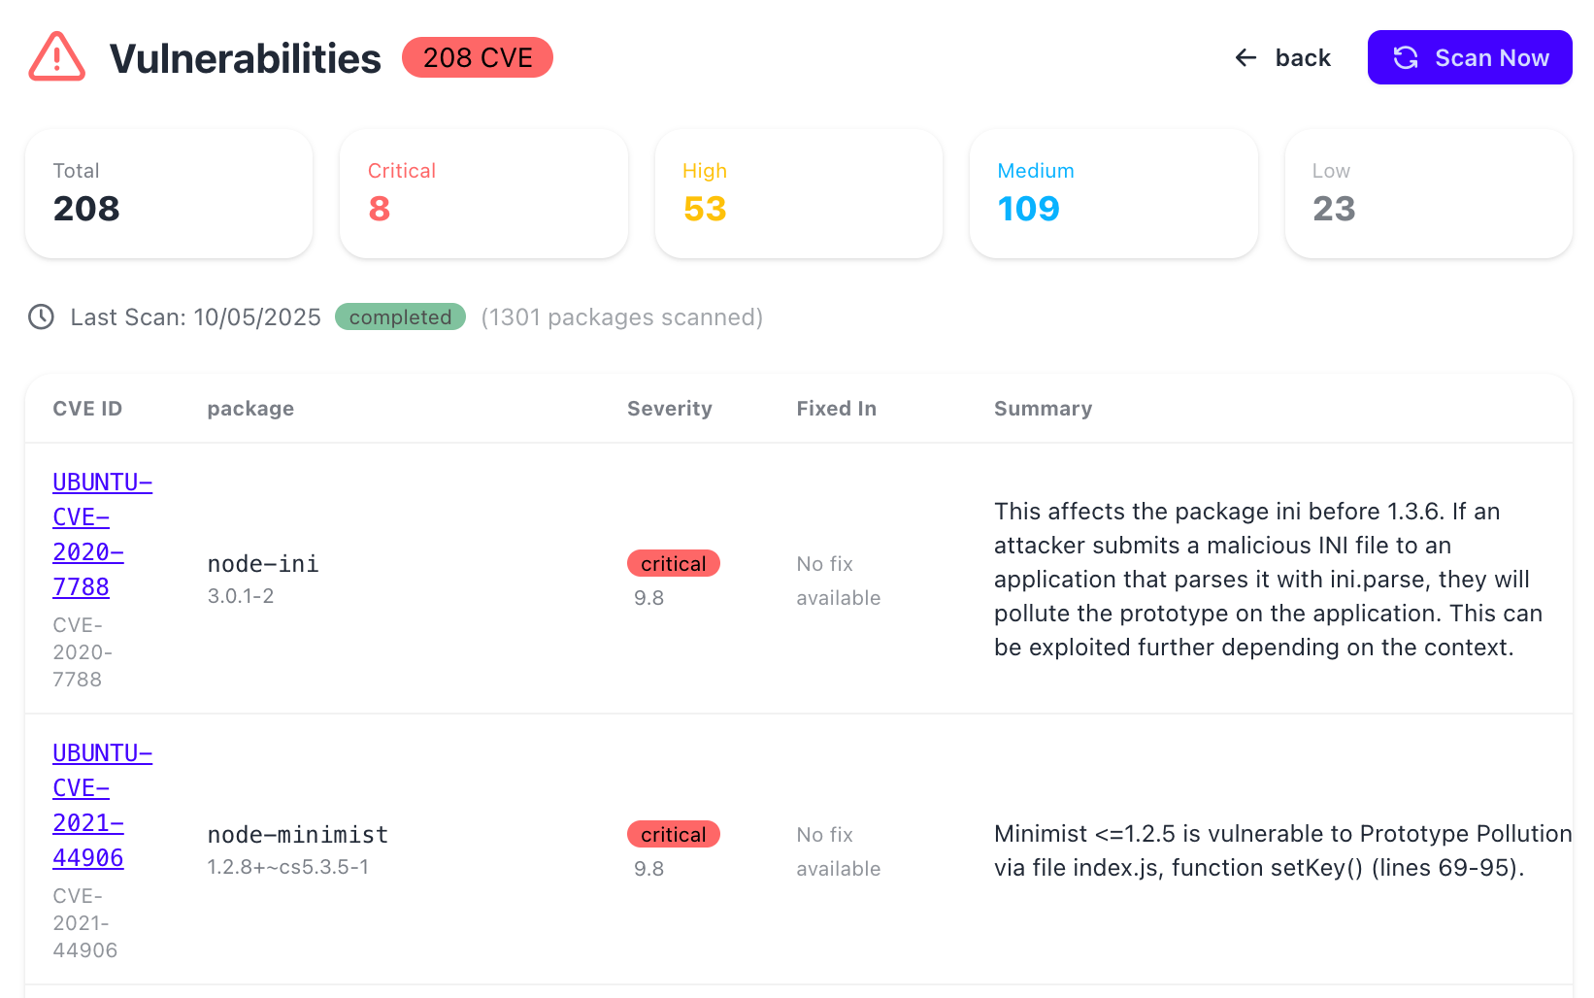Open the UBUNTU-CVE-2021-44906 link
The image size is (1594, 998).
click(x=102, y=806)
